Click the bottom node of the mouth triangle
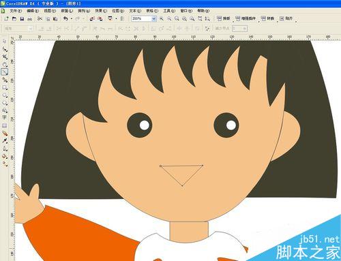 click(x=182, y=186)
